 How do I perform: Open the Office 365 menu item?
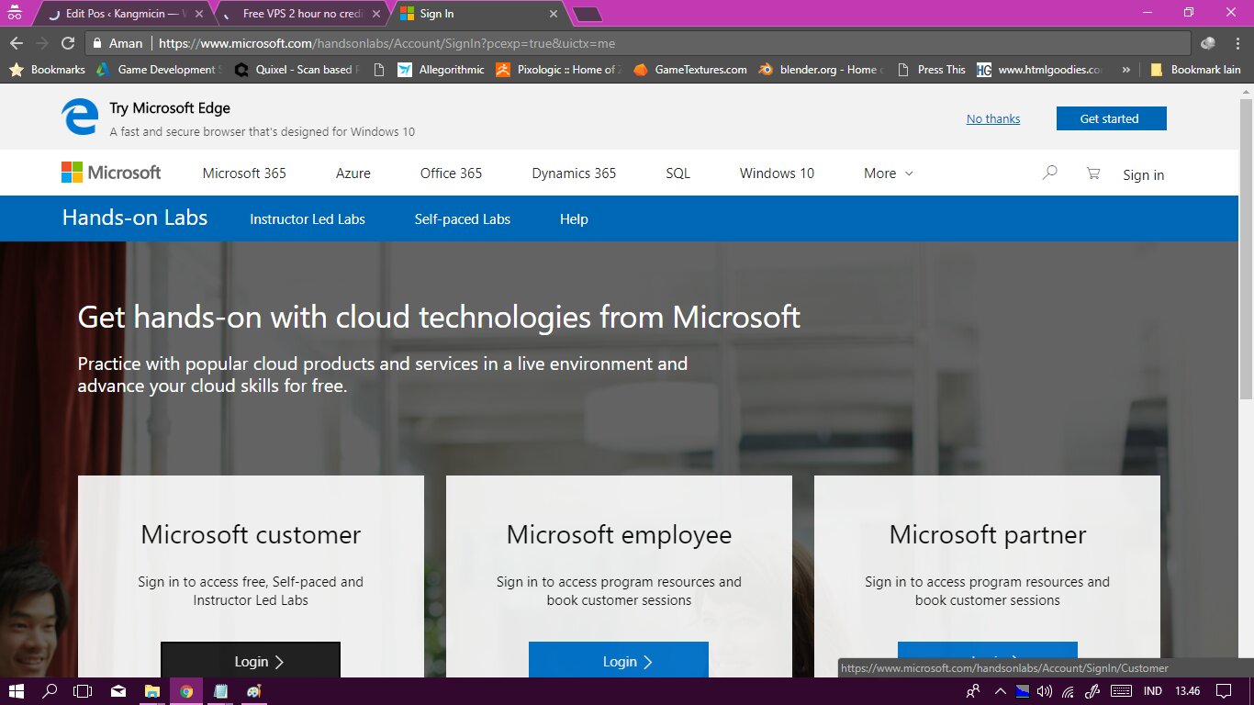point(451,173)
